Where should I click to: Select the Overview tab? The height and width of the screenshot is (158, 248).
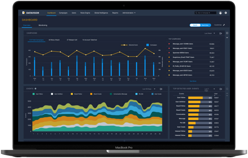(27, 25)
